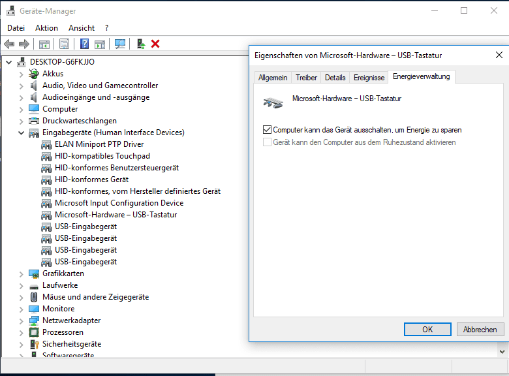Click the Akkus battery icon
Screen dimensions: 509x376
tap(34, 74)
